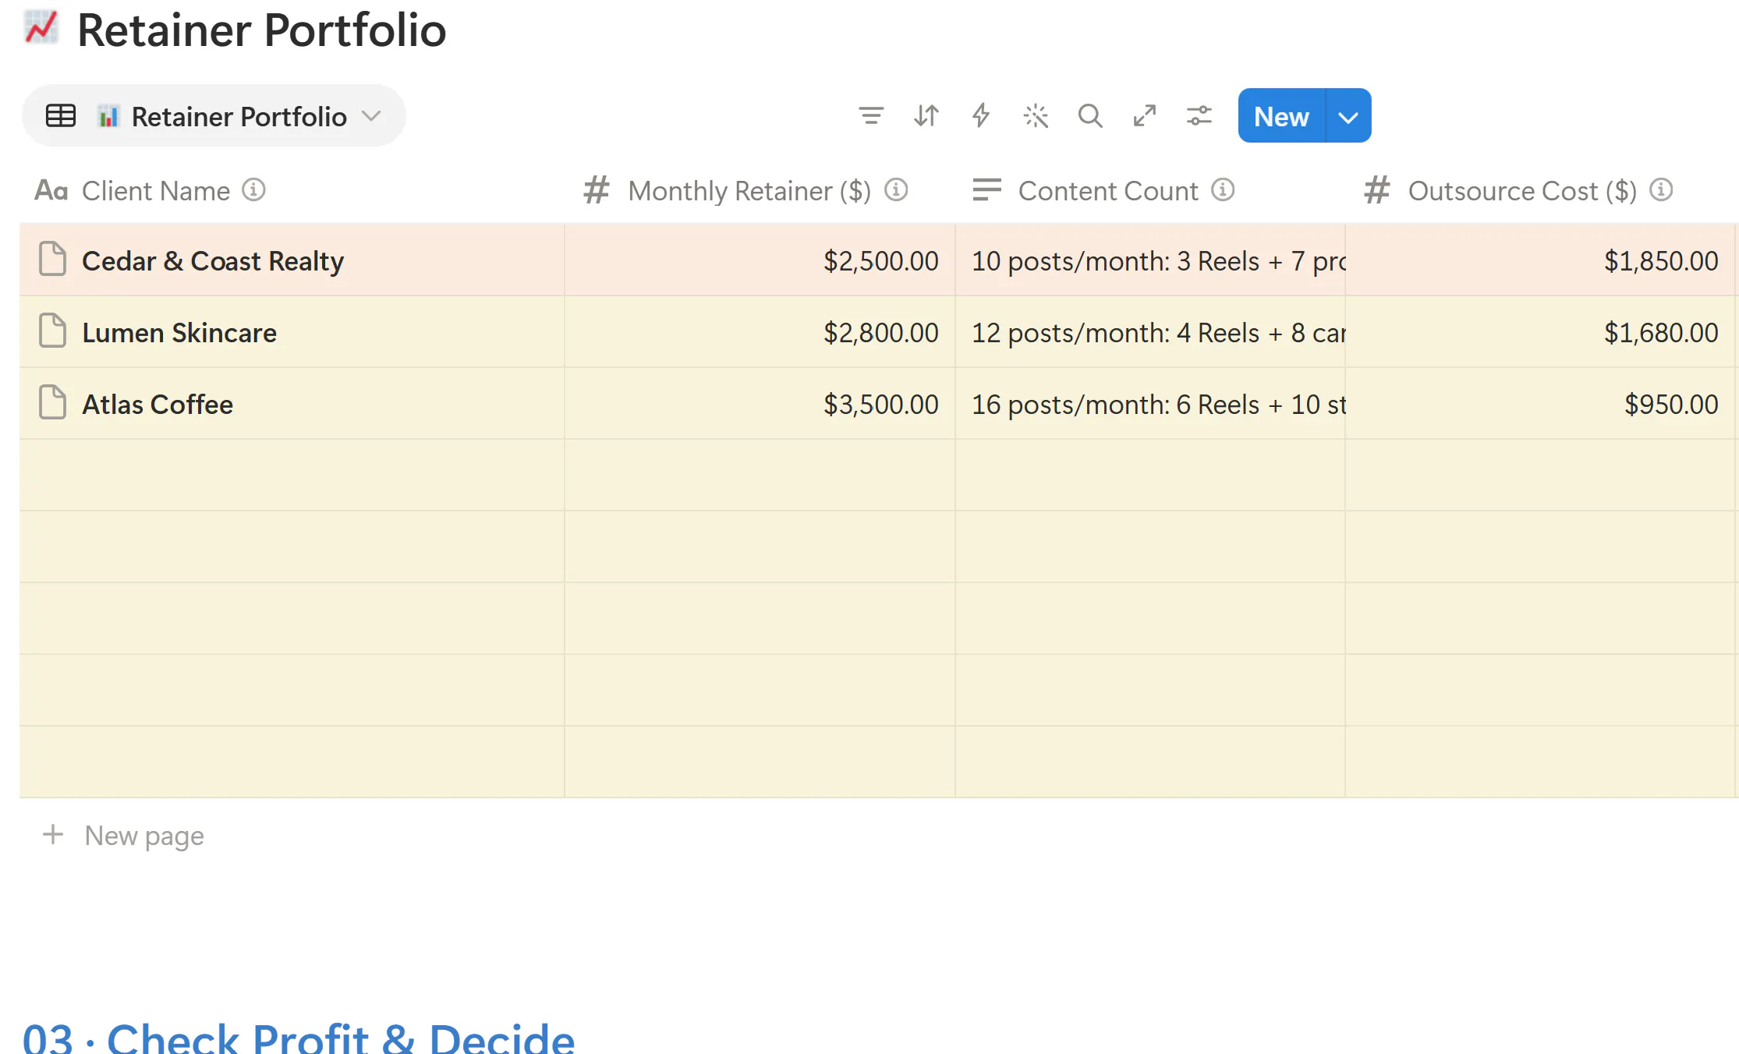The height and width of the screenshot is (1054, 1739).
Task: Open the 03 · Check Profit & Decide heading
Action: (x=298, y=1038)
